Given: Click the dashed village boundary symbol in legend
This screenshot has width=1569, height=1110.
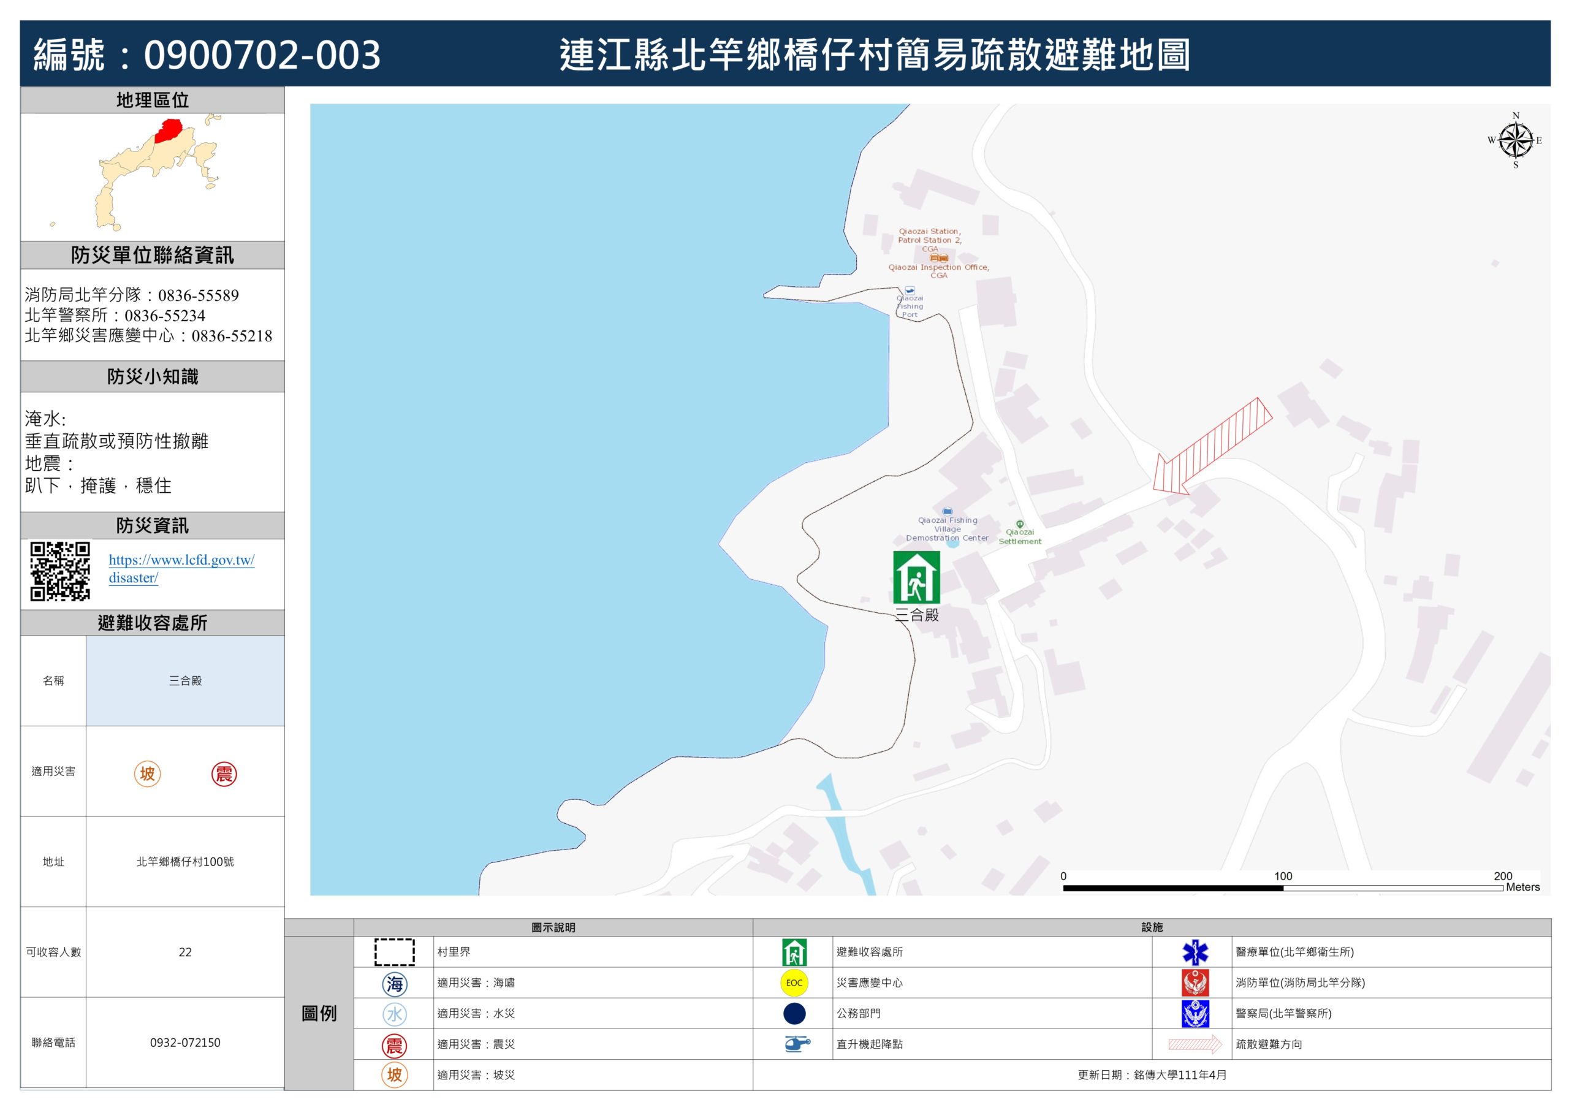Looking at the screenshot, I should pos(394,952).
